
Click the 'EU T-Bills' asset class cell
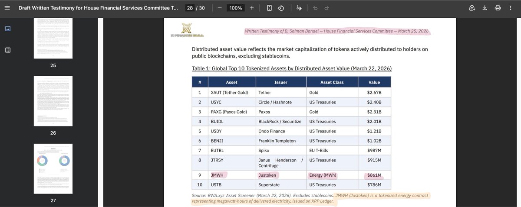332,150
